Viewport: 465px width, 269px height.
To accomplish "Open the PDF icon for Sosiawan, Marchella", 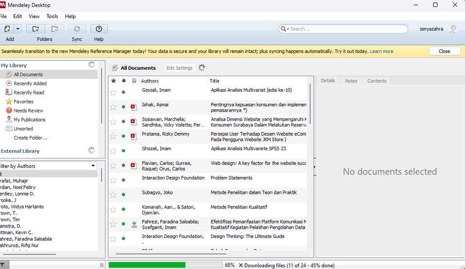I will [134, 122].
